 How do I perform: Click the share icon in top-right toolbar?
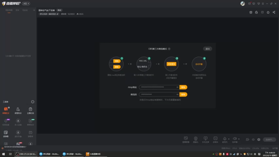274,12
